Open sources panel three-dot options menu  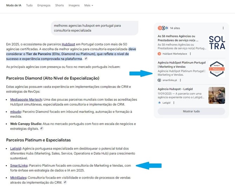(223, 28)
